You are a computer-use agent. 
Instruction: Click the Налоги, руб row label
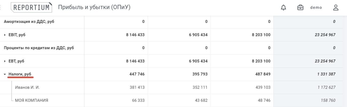click(x=20, y=74)
